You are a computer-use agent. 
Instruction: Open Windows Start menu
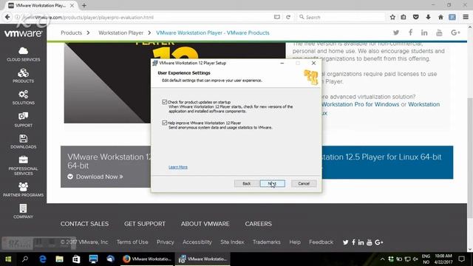click(8, 259)
